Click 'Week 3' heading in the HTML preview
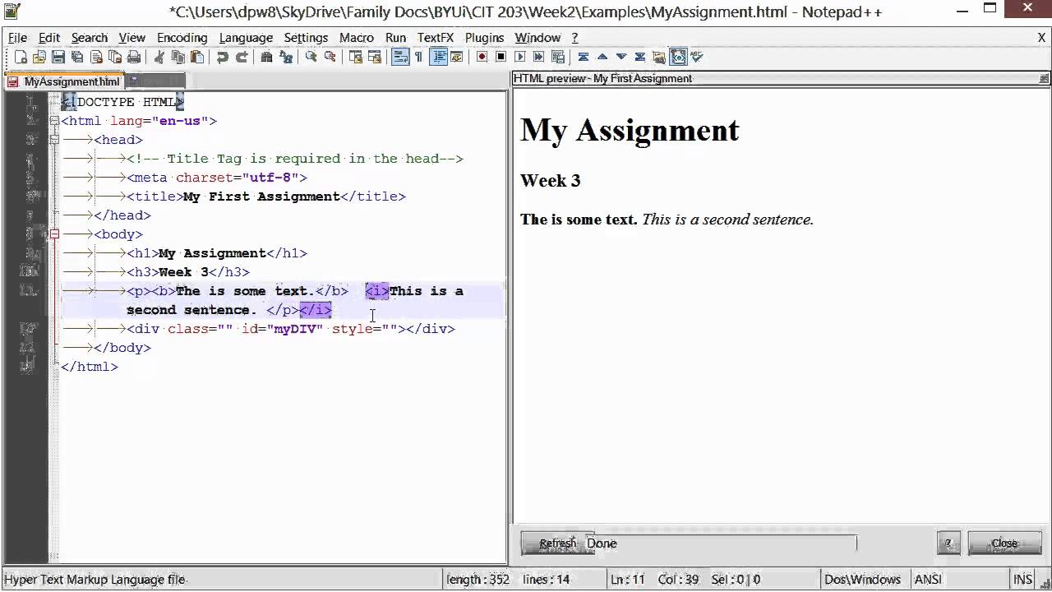The width and height of the screenshot is (1052, 592). [550, 181]
